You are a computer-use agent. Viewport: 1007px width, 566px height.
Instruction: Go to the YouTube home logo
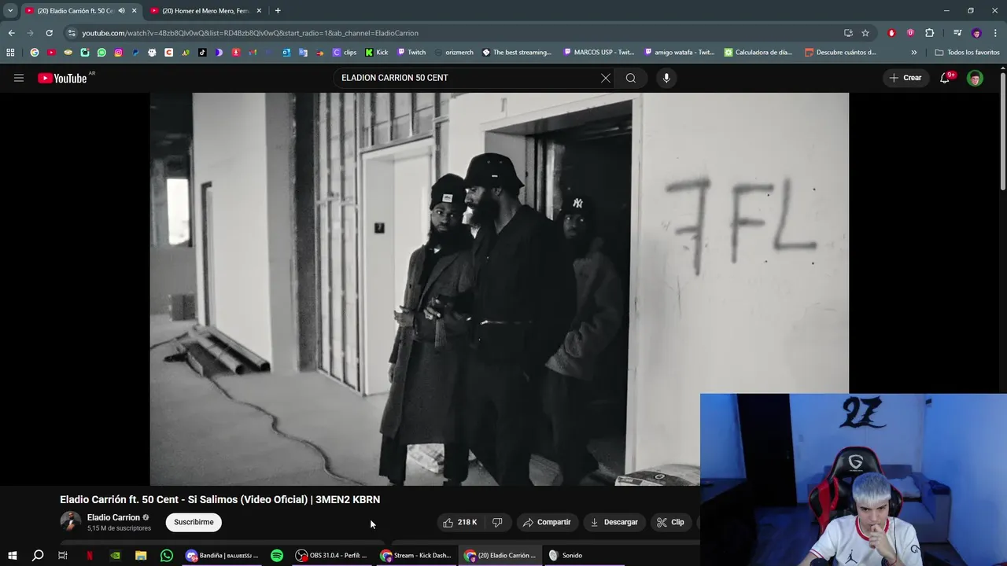(x=62, y=78)
